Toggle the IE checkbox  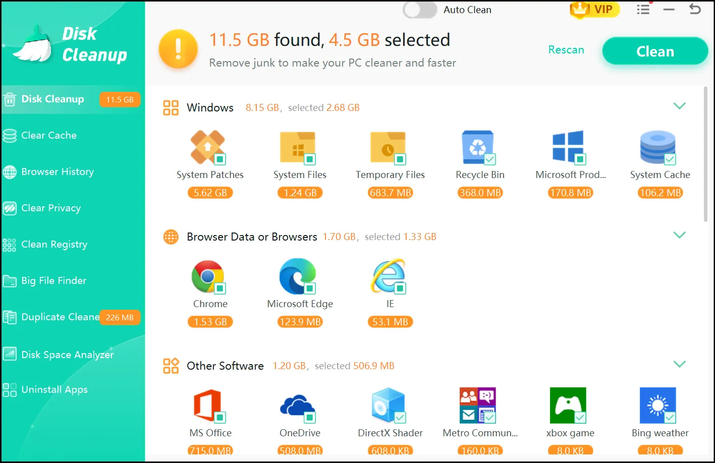coord(400,288)
